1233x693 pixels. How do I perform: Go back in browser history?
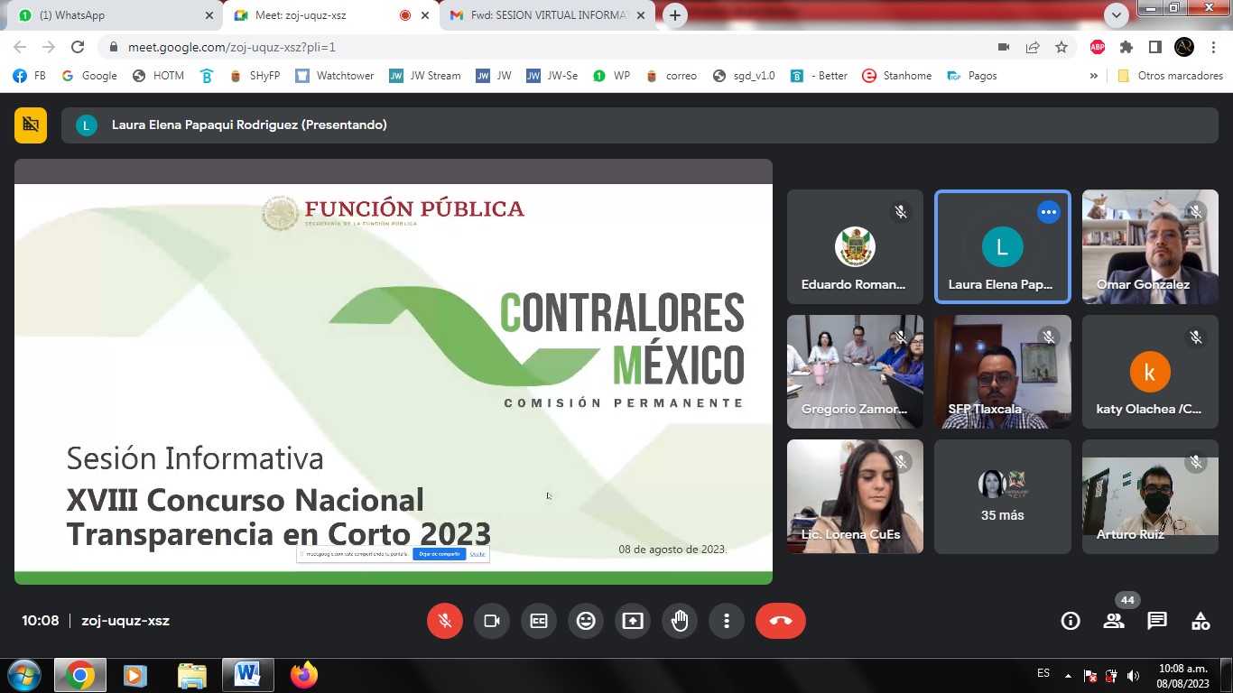point(20,47)
